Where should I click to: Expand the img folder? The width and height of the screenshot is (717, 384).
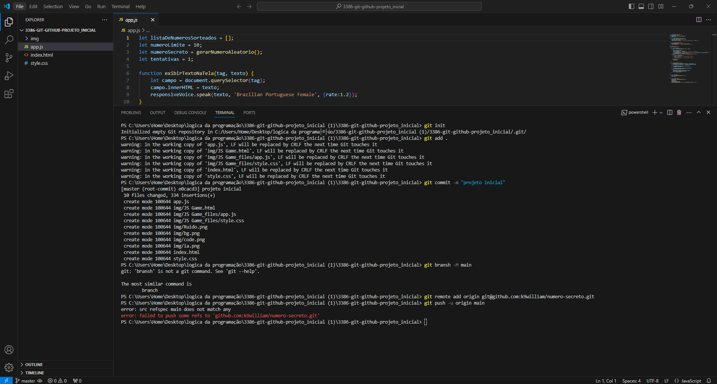coord(65,38)
